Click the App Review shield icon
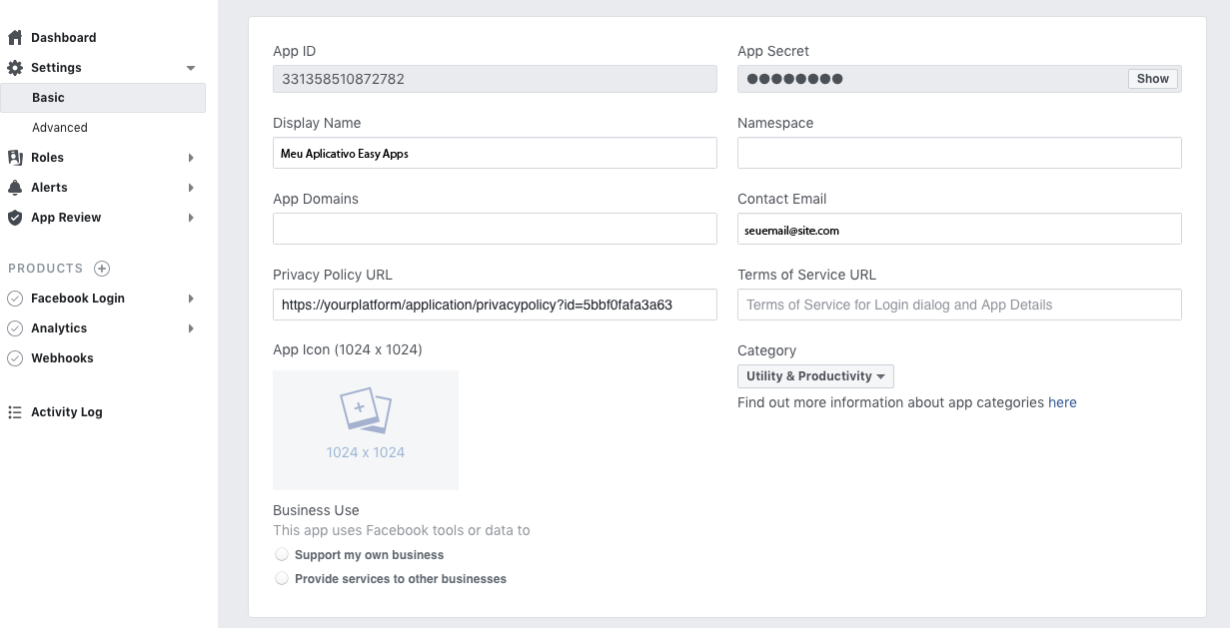The height and width of the screenshot is (628, 1230). [x=15, y=218]
